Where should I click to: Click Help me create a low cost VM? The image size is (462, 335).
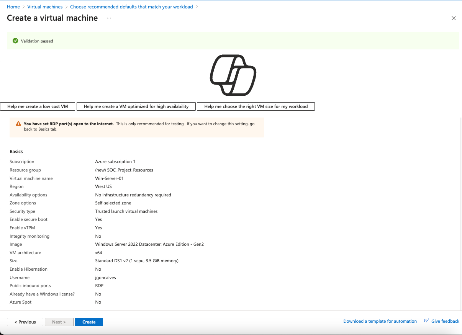38,106
